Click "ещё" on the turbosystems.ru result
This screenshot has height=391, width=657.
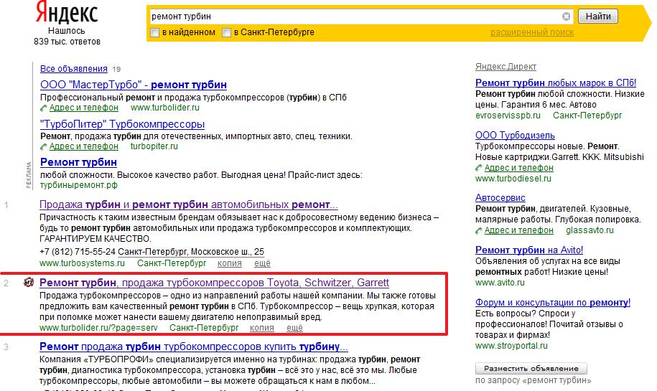(x=262, y=263)
